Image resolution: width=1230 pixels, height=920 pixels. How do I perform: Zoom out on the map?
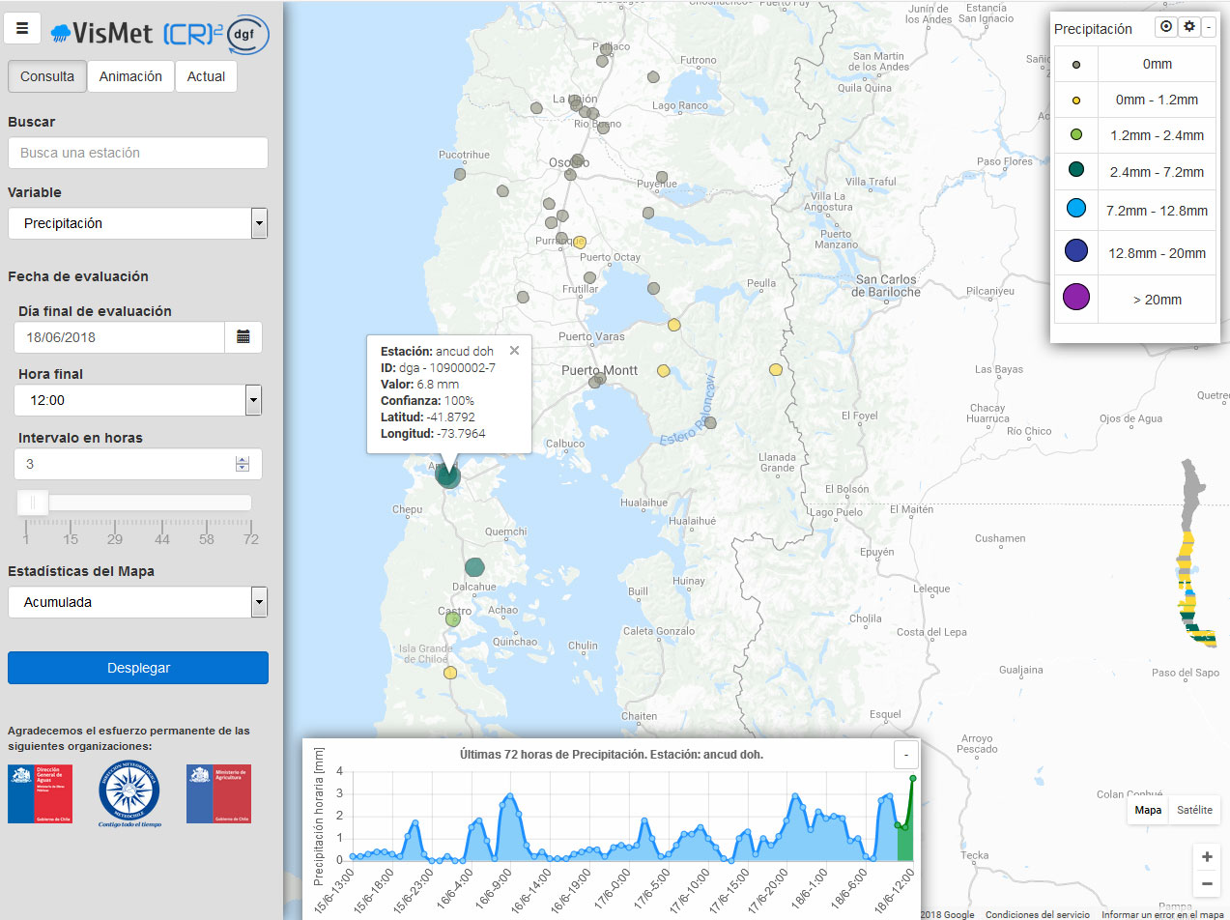(x=1206, y=883)
